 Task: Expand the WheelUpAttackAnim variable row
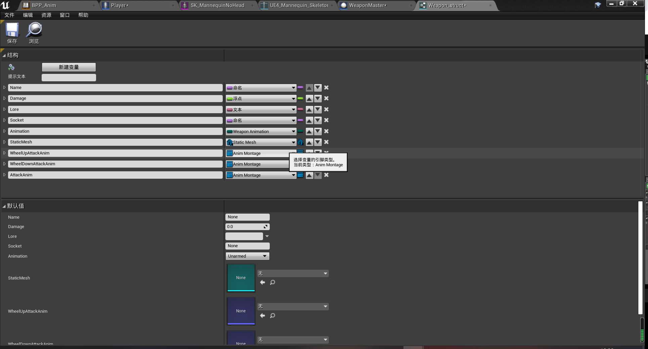pos(4,153)
